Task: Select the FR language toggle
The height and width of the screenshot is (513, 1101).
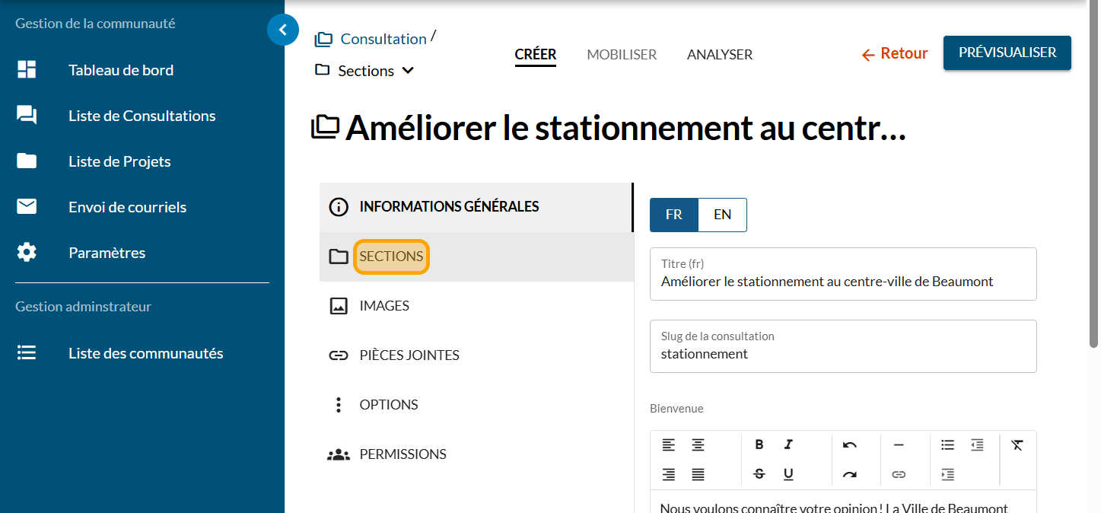Action: coord(673,215)
